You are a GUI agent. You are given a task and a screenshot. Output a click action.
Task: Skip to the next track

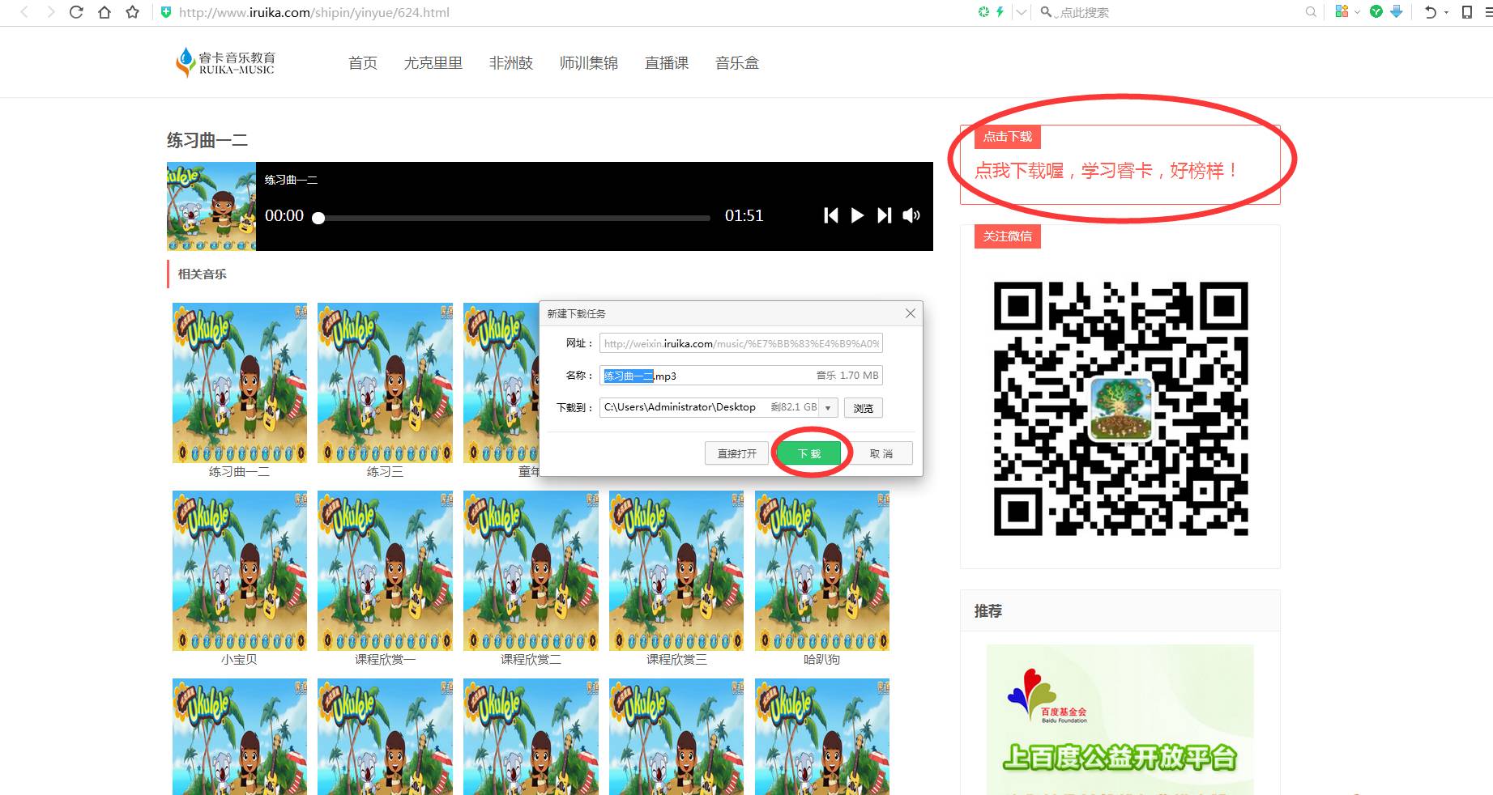(884, 215)
